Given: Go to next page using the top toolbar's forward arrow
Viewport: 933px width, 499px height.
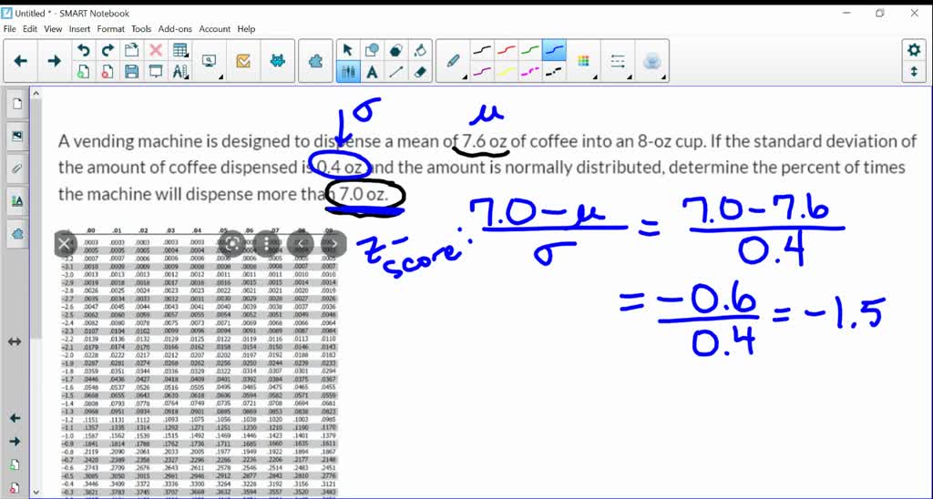Looking at the screenshot, I should [54, 61].
